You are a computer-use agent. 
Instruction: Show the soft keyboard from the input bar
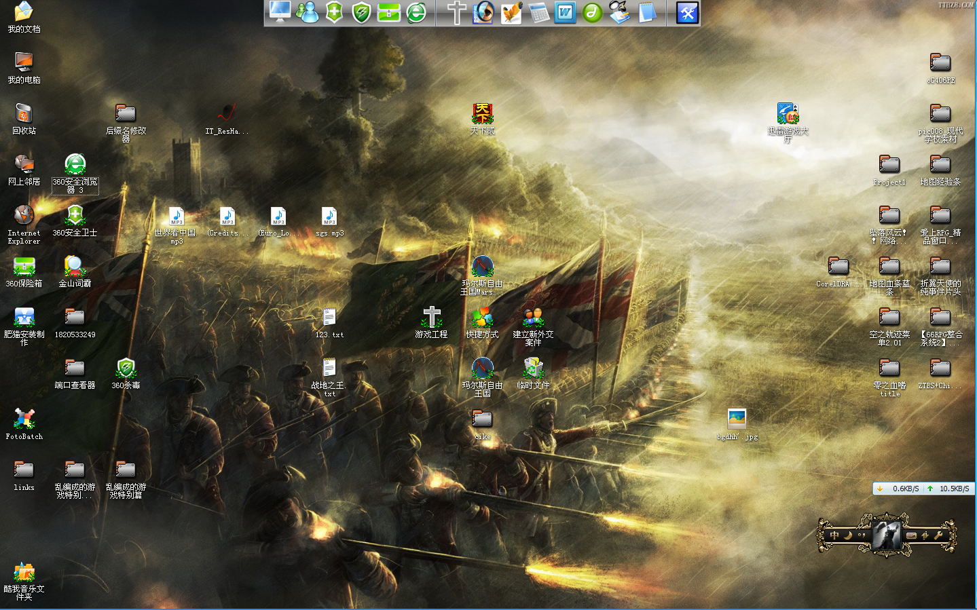911,535
